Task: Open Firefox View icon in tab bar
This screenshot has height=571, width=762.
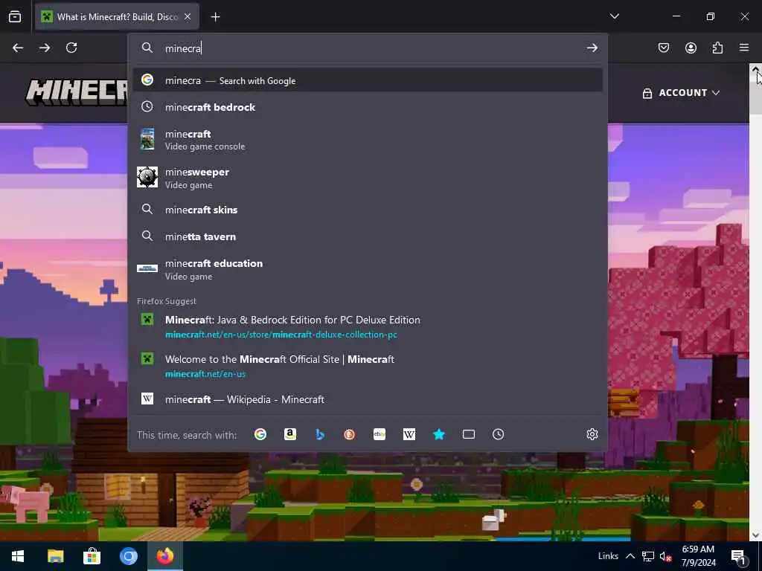Action: pos(15,16)
